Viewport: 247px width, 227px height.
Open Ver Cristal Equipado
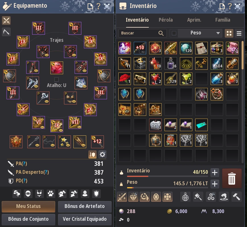pyautogui.click(x=85, y=219)
